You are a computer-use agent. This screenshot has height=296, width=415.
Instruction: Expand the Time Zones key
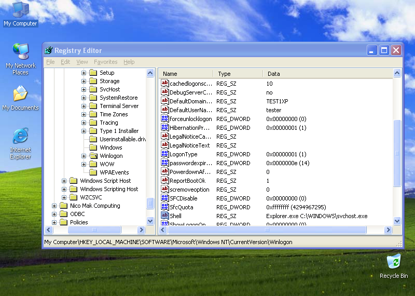84,114
